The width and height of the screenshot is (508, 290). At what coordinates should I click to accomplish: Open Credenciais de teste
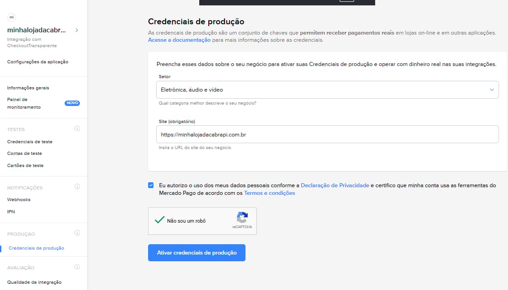coord(30,142)
